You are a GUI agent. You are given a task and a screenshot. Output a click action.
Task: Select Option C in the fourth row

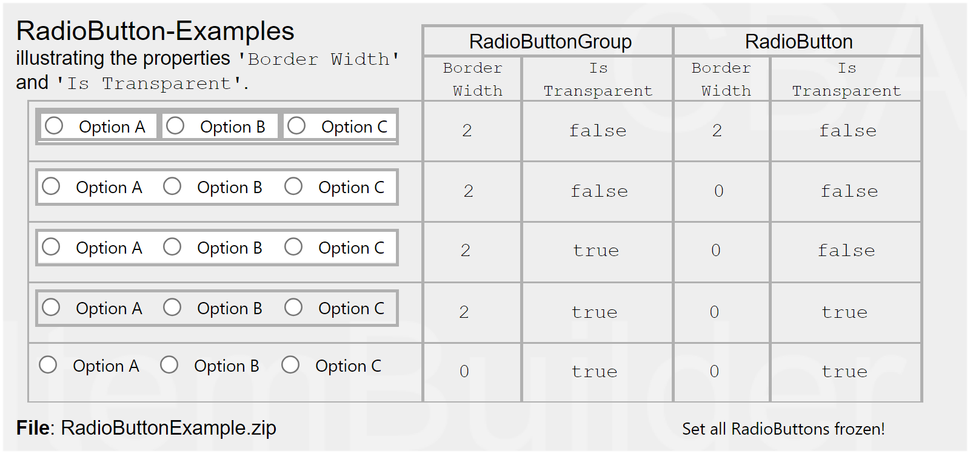tap(293, 308)
